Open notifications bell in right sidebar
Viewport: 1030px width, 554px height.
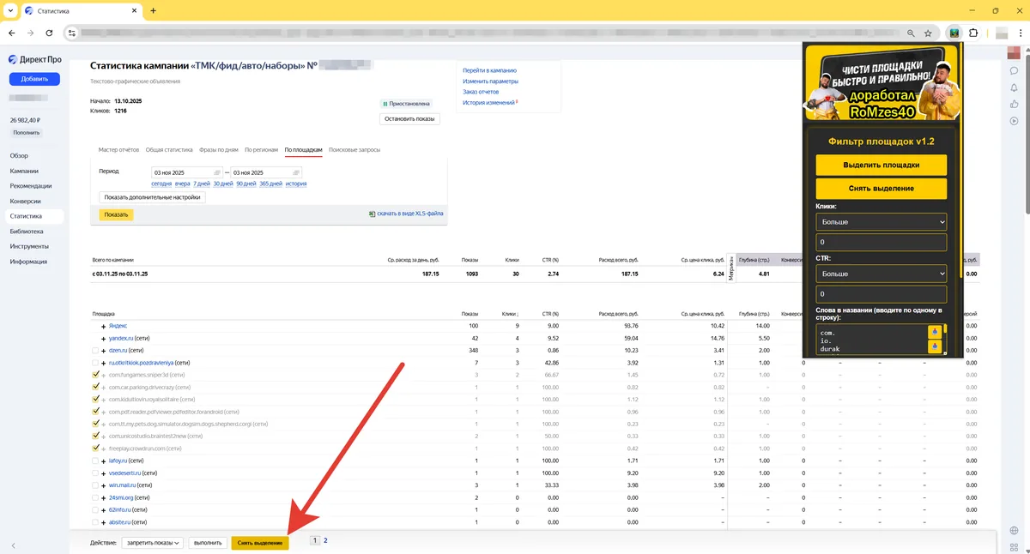tap(1015, 87)
